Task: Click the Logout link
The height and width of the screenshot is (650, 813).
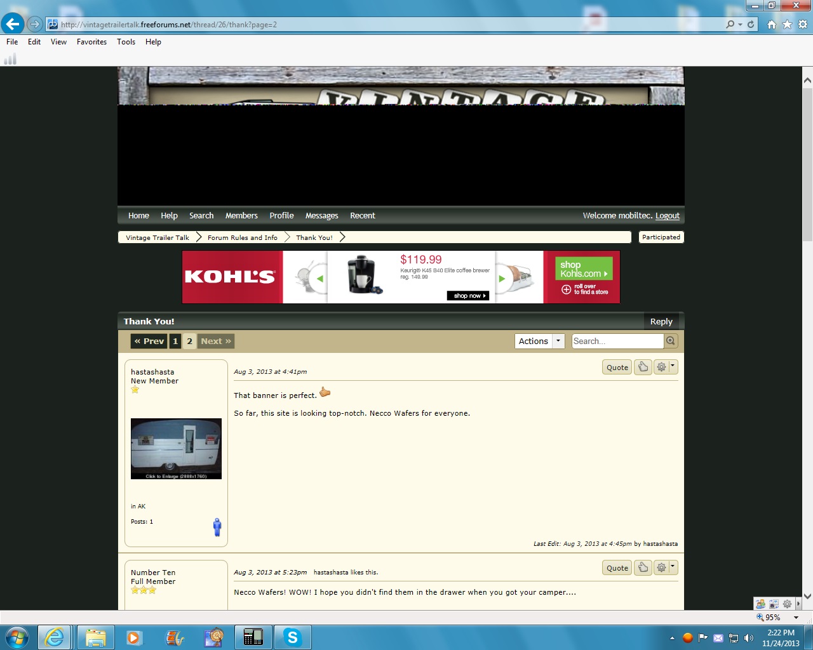Action: point(668,216)
